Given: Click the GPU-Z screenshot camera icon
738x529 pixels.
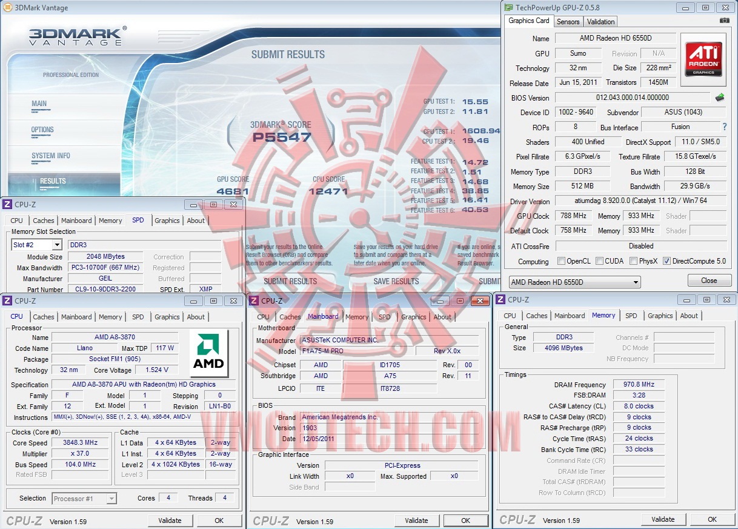Looking at the screenshot, I should [x=724, y=21].
